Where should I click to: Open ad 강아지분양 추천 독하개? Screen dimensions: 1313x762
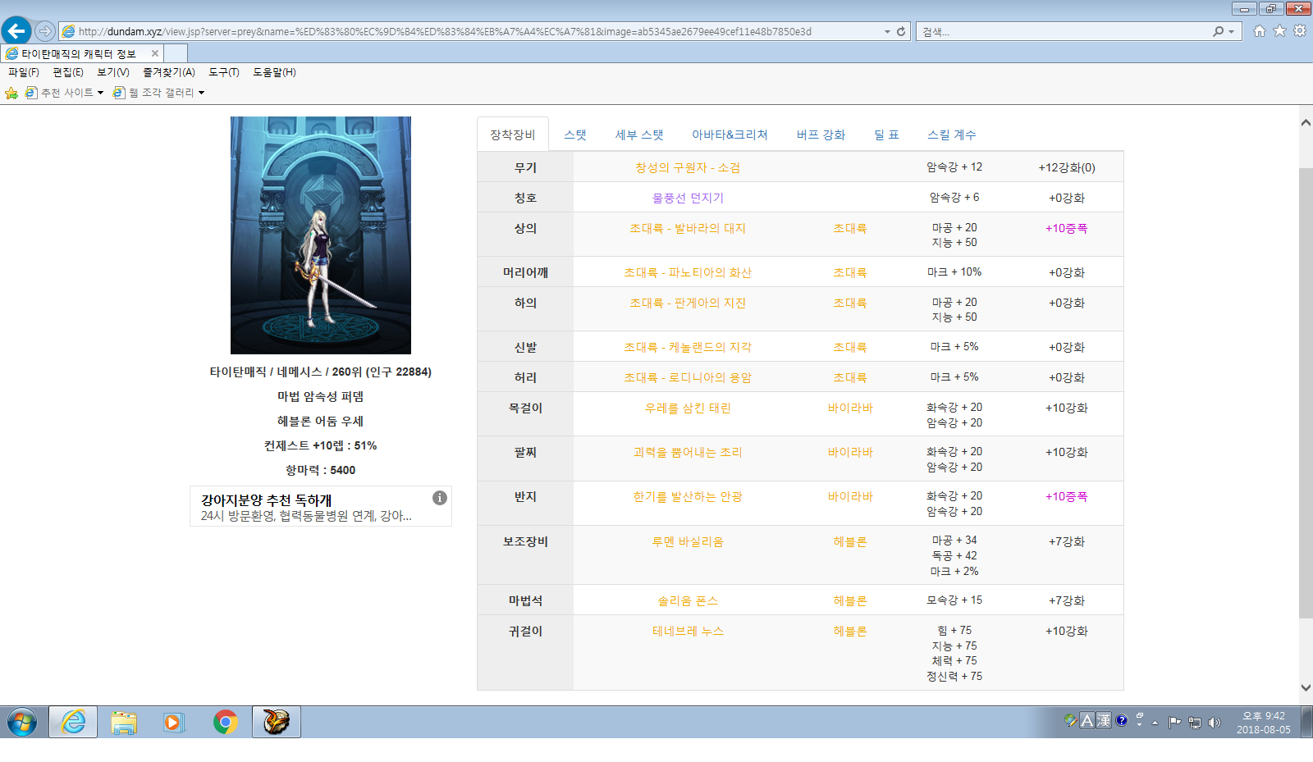267,500
